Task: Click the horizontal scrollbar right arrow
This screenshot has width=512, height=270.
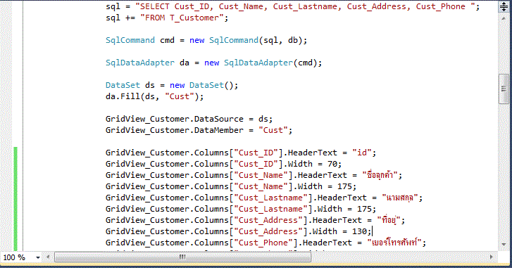Action: tap(491, 257)
